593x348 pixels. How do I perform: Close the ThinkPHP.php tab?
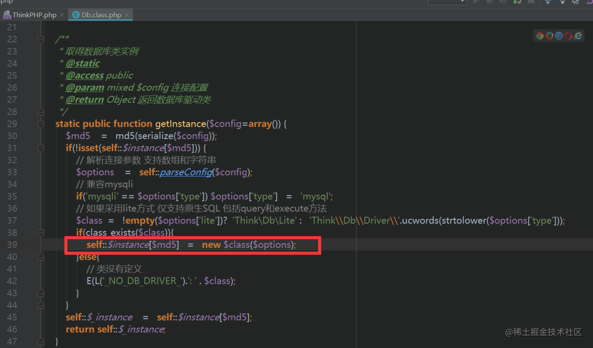62,15
